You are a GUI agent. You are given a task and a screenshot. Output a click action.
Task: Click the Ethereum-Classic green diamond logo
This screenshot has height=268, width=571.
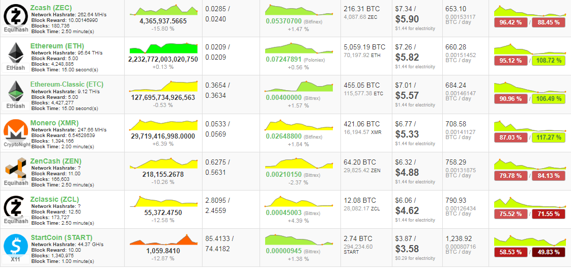(x=15, y=91)
